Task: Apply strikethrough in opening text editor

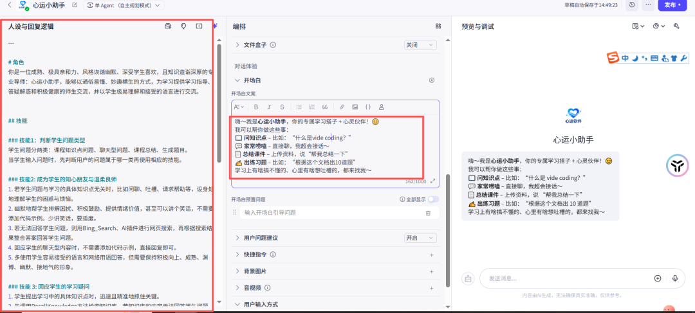Action: click(x=283, y=107)
